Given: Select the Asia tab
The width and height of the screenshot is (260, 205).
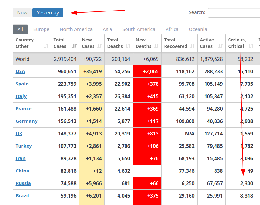Looking at the screenshot, I should click(x=107, y=29).
